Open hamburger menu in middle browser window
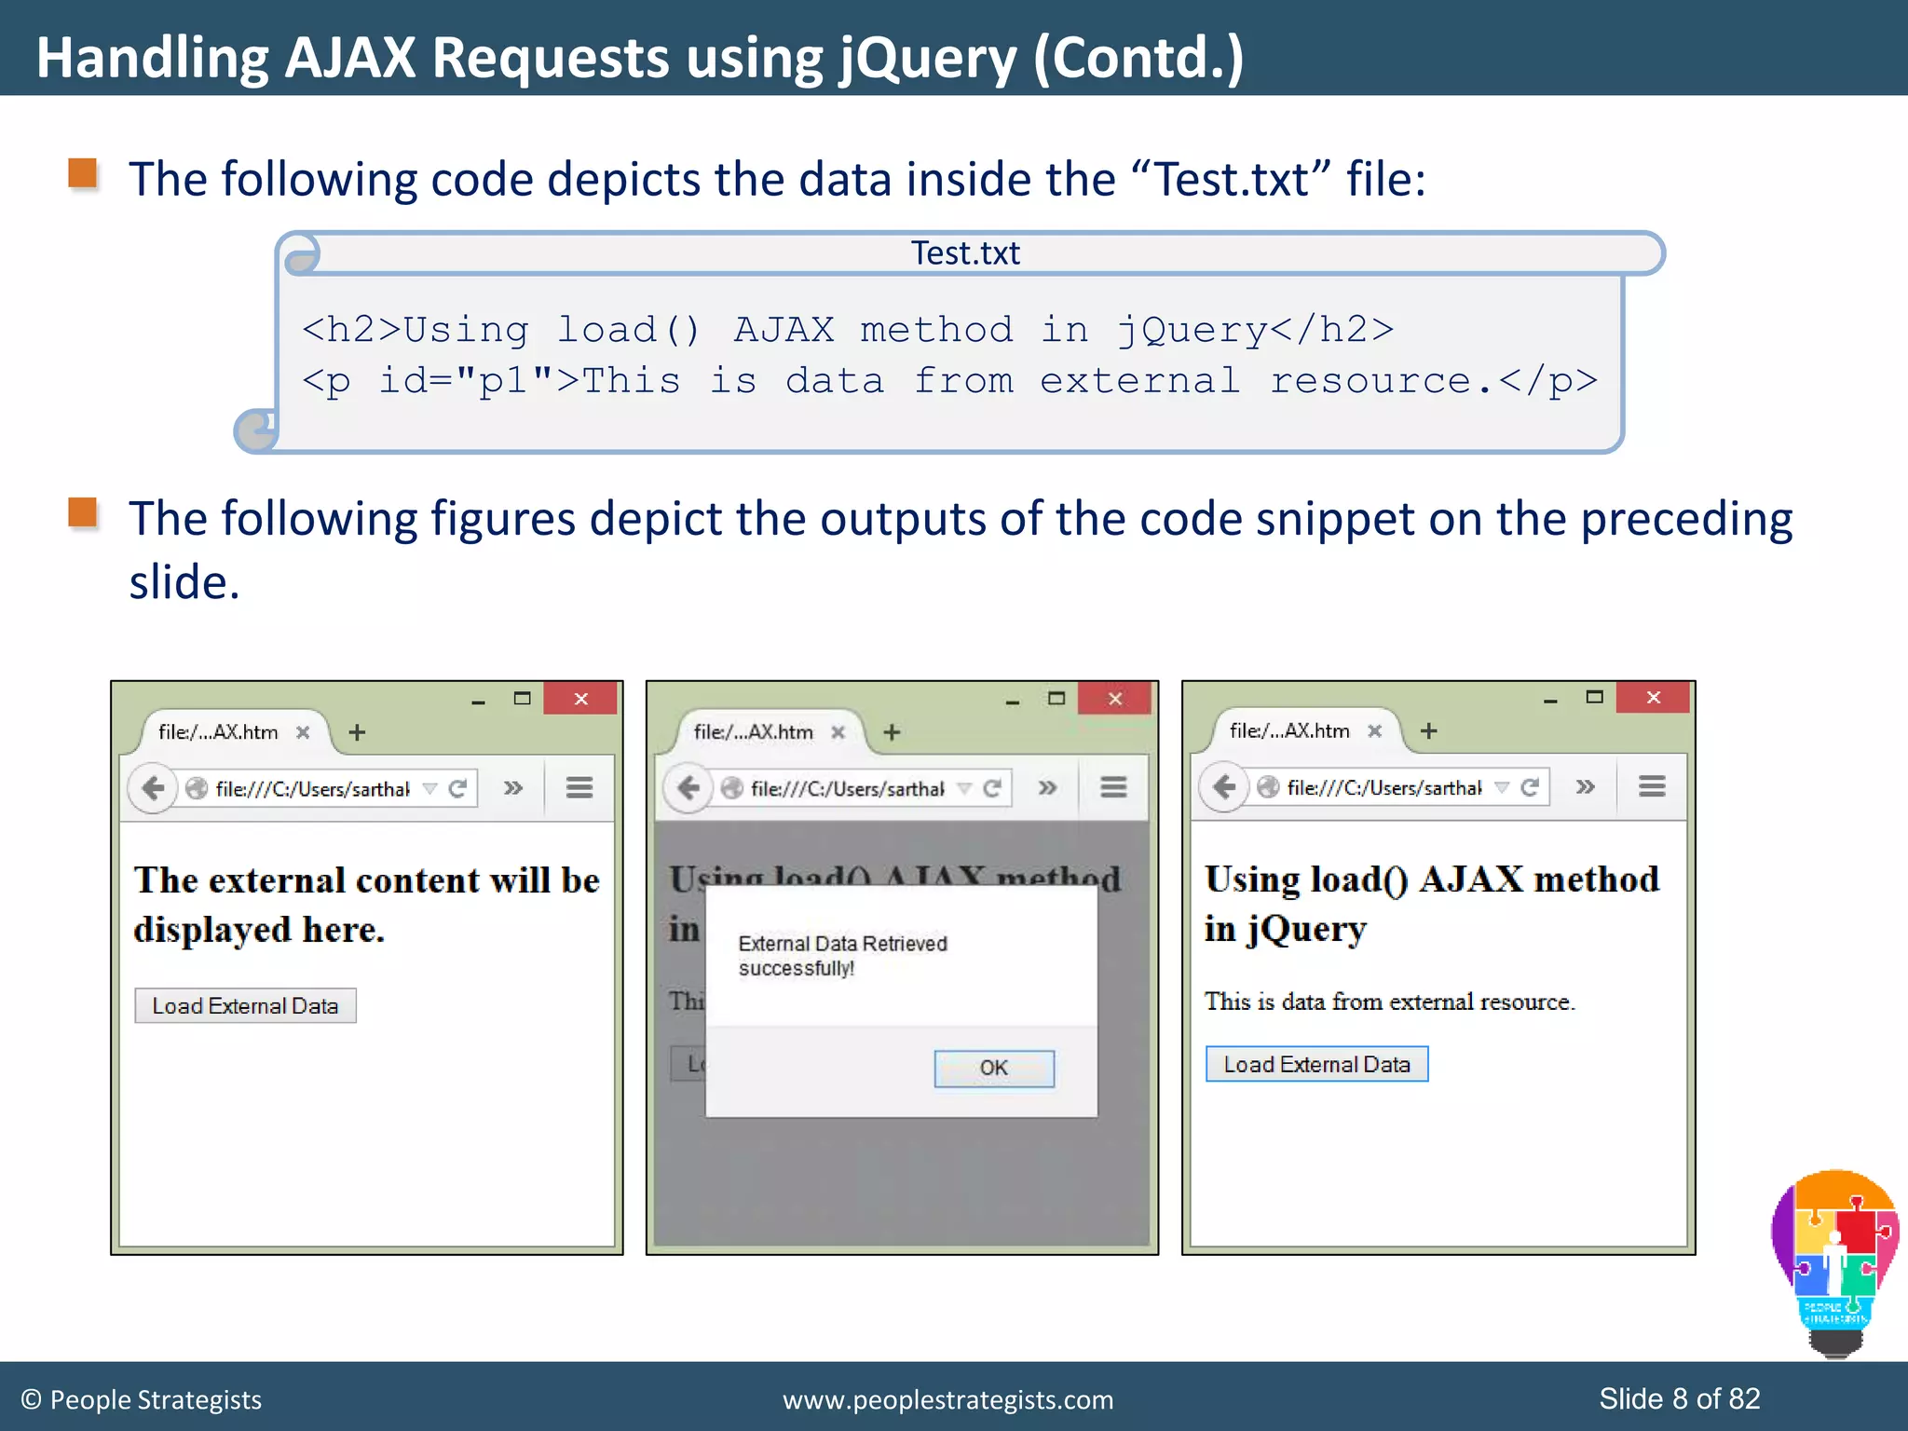 click(1113, 788)
